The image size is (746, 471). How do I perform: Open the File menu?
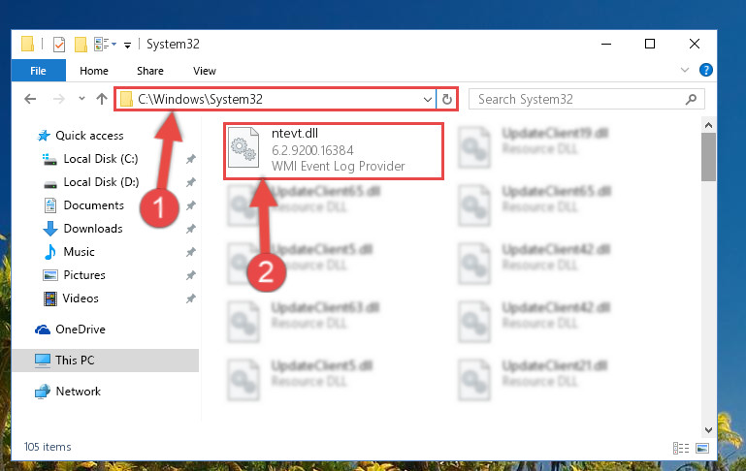point(38,71)
